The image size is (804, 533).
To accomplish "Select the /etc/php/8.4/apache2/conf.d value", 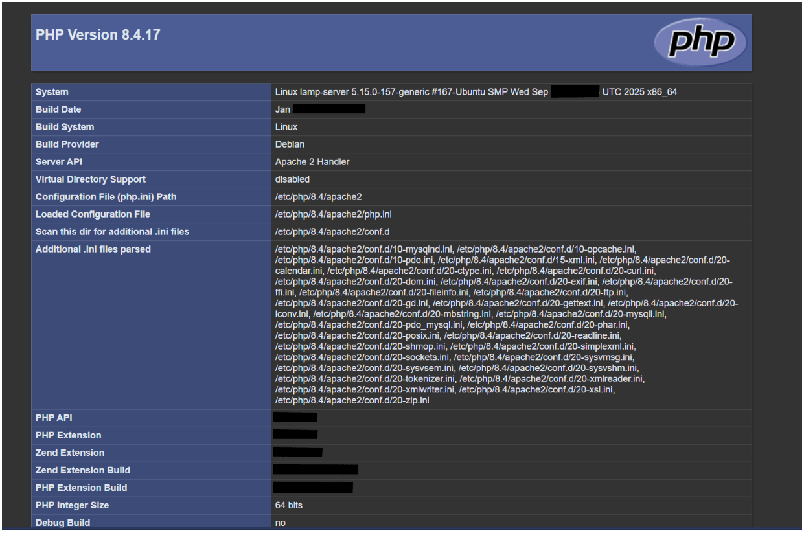I will (332, 232).
